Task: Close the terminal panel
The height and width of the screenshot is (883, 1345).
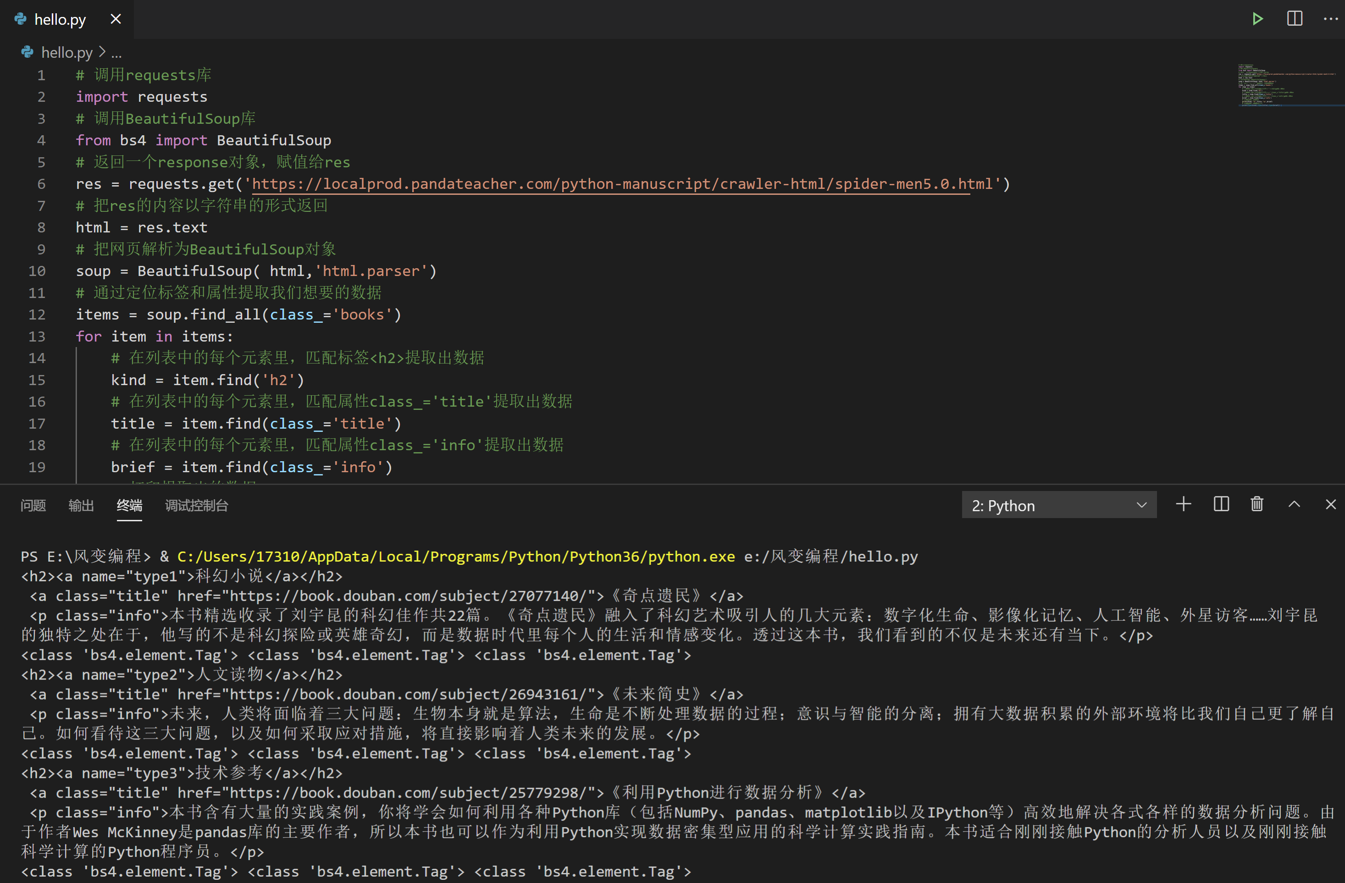Action: coord(1331,504)
